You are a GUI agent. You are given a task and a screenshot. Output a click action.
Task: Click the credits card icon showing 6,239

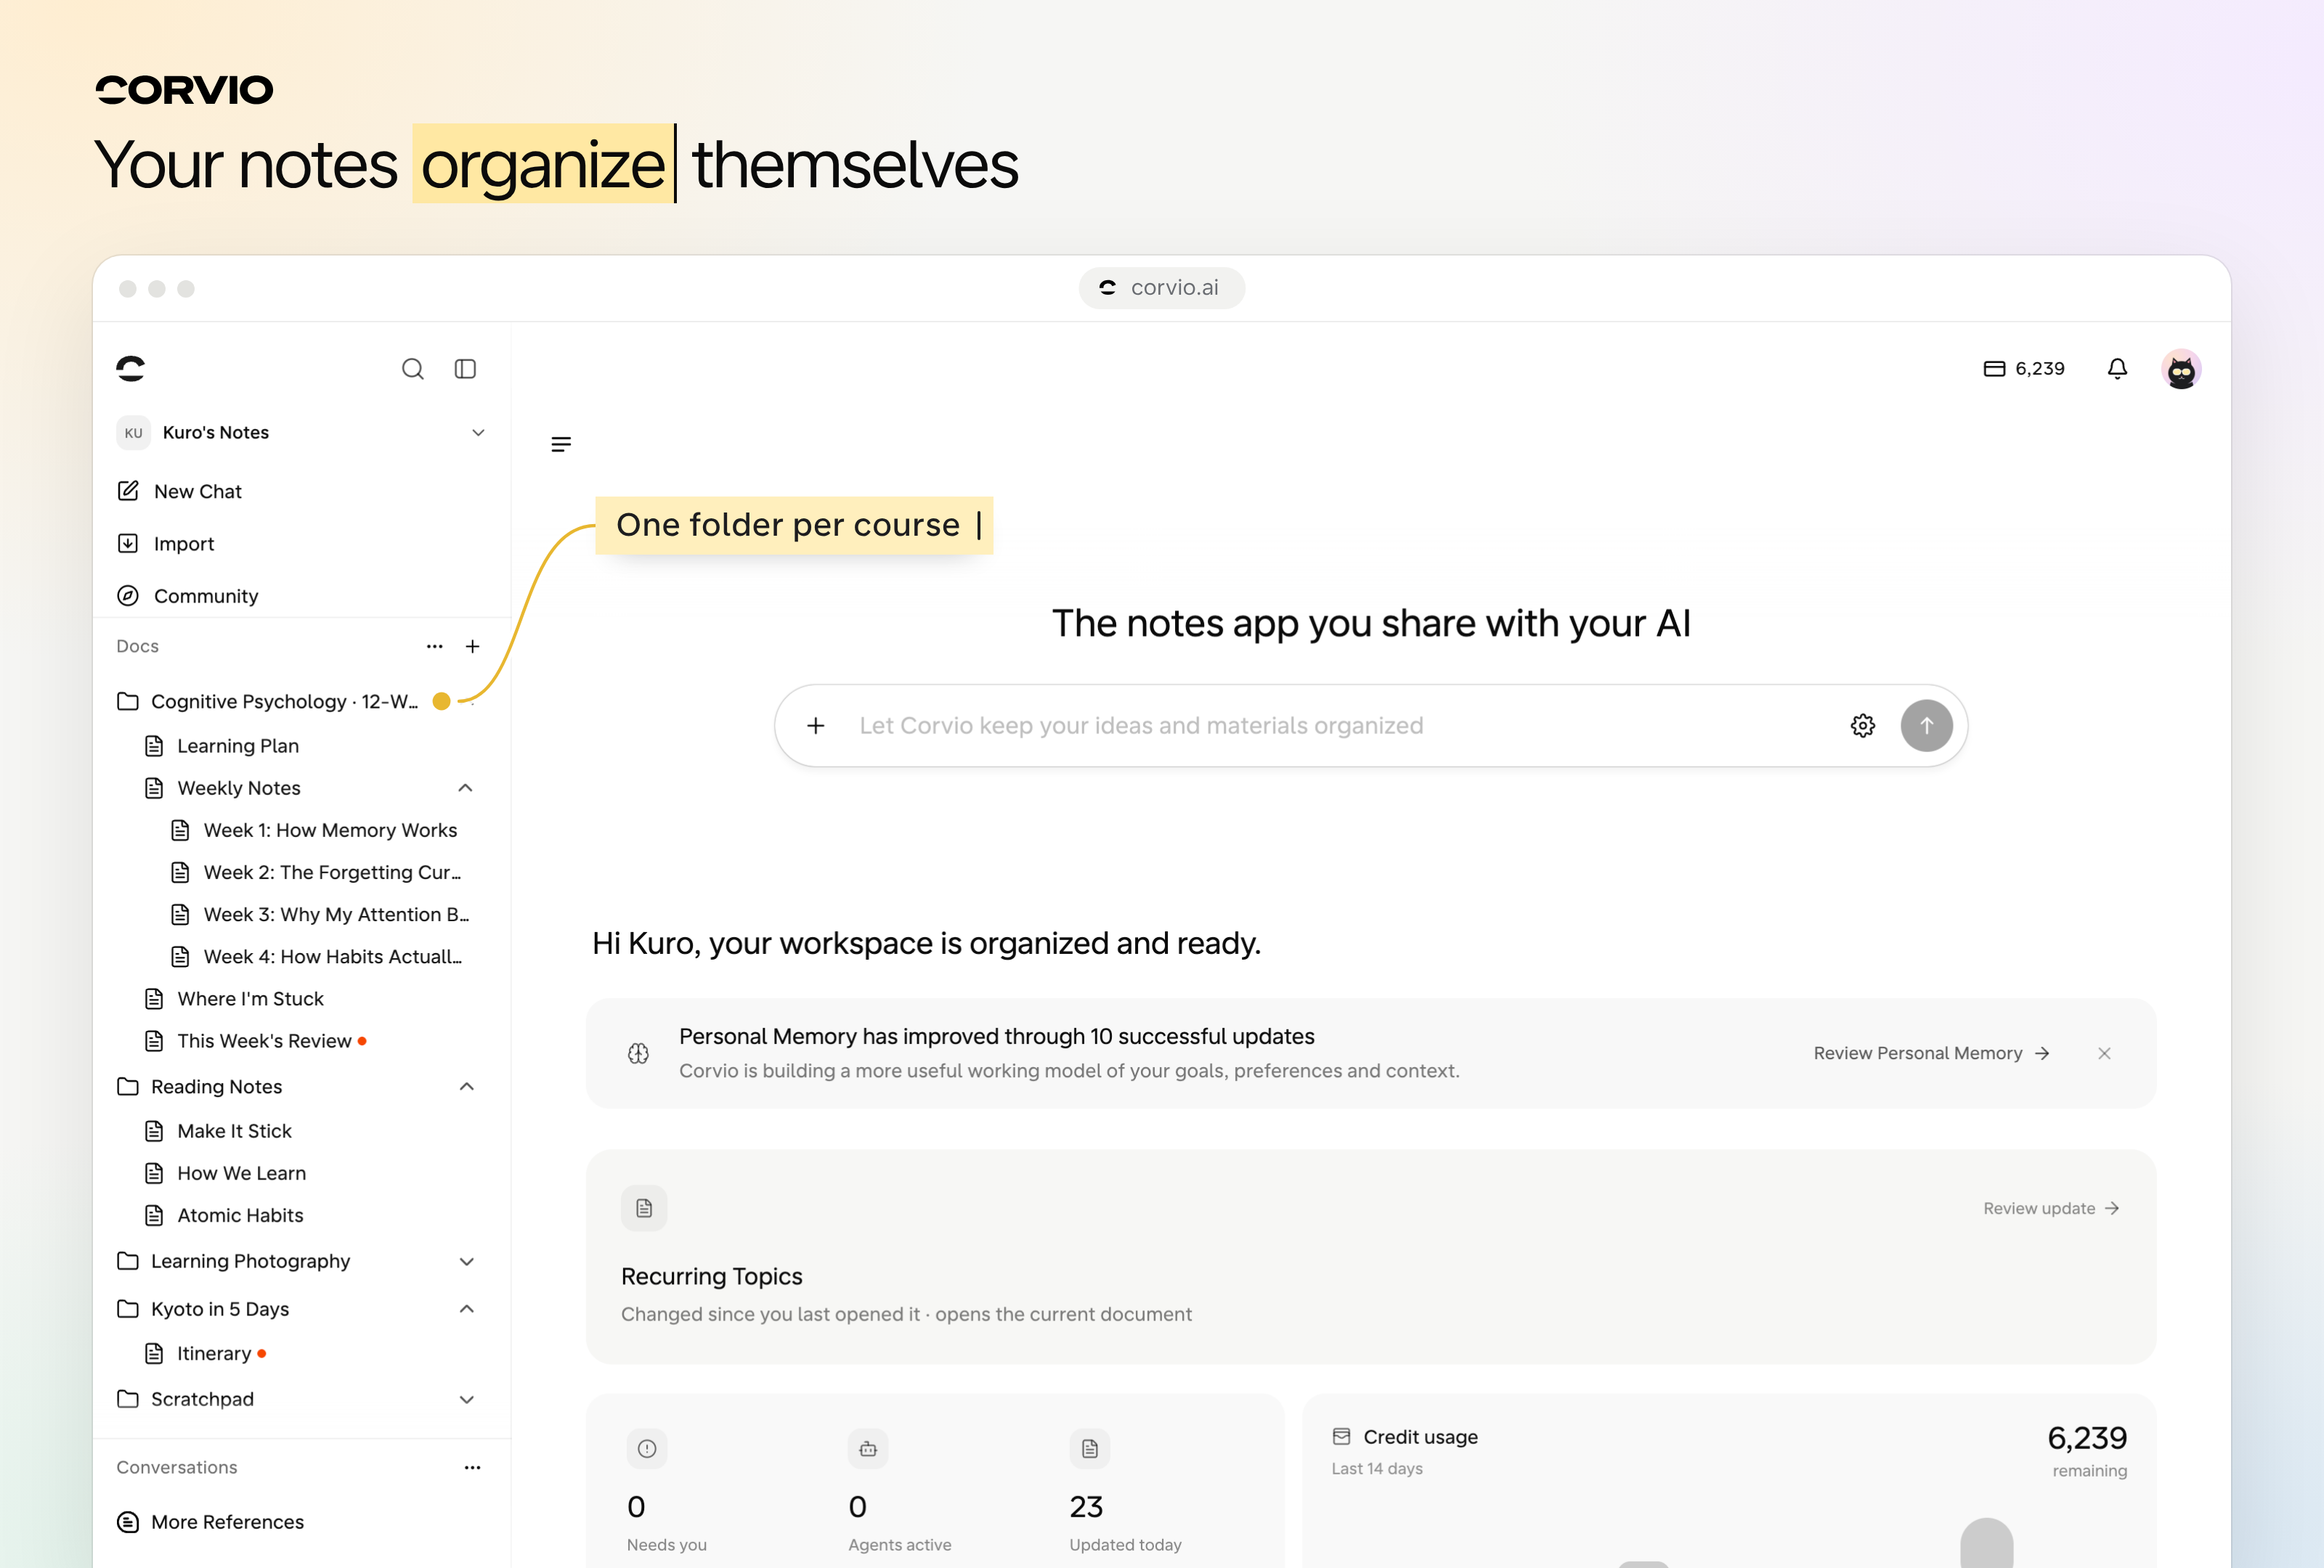click(1994, 369)
